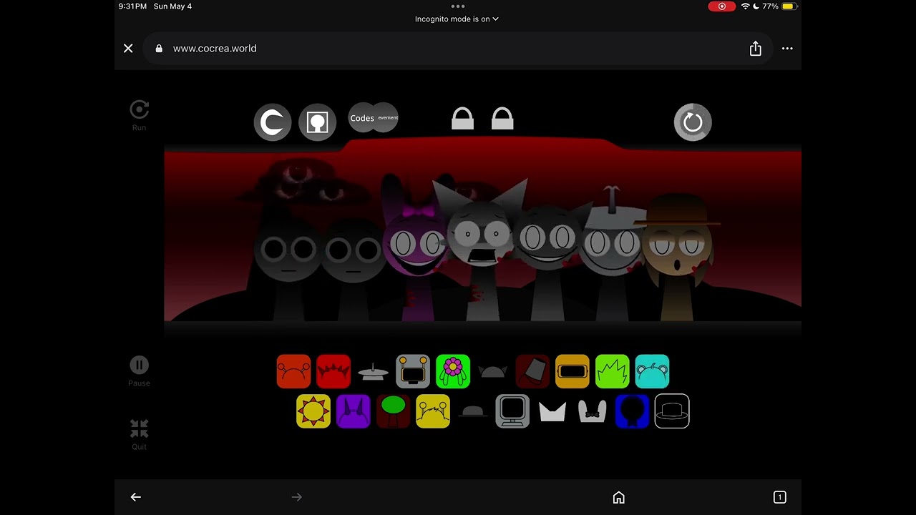The height and width of the screenshot is (515, 916).
Task: Go to the browser home page
Action: click(619, 497)
